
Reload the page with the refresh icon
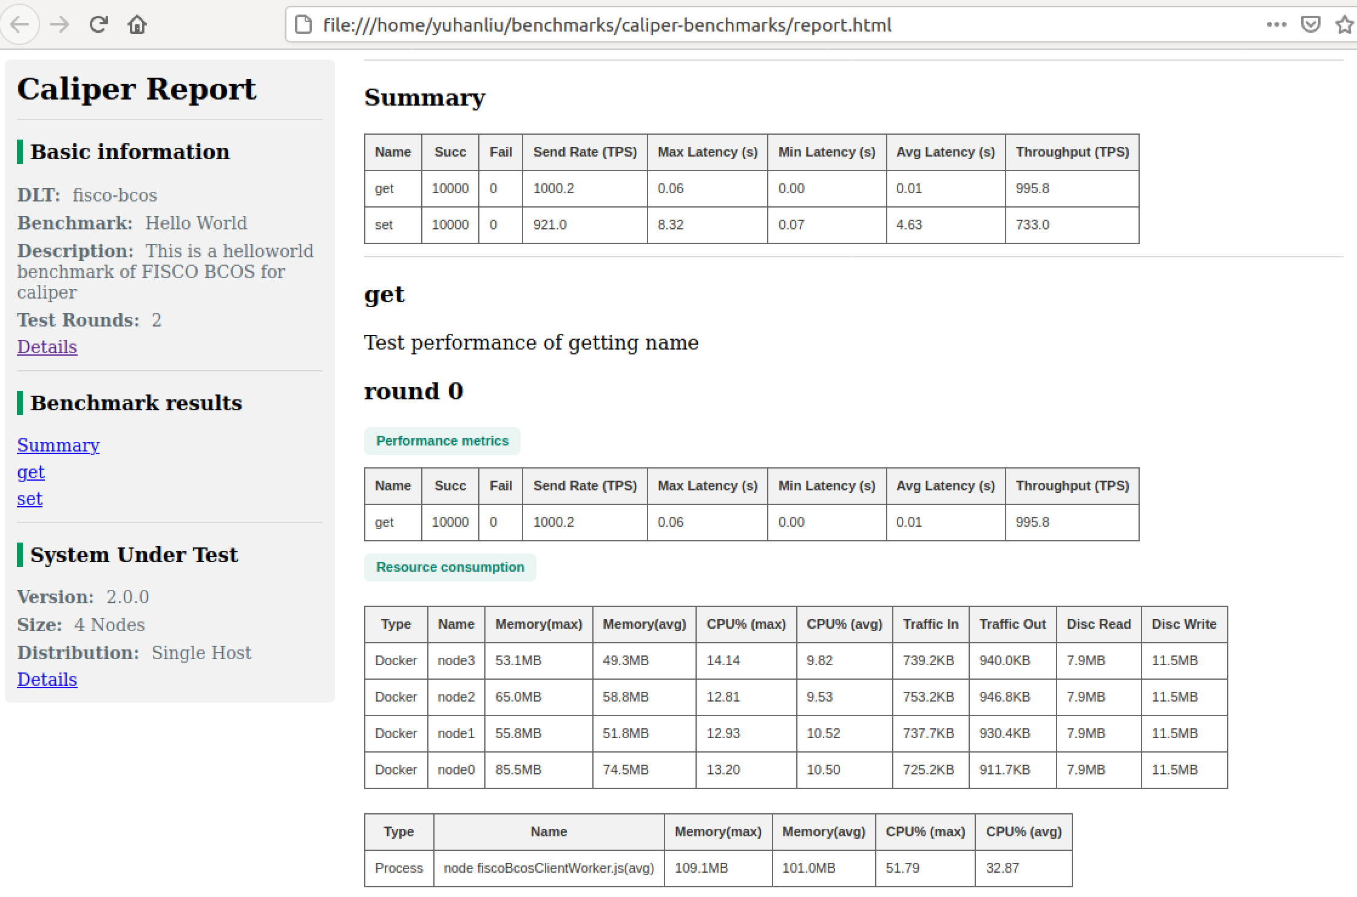(98, 25)
